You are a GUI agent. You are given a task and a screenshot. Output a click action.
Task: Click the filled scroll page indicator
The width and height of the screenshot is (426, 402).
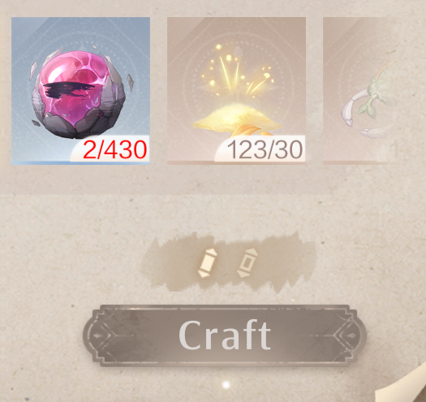click(x=208, y=263)
